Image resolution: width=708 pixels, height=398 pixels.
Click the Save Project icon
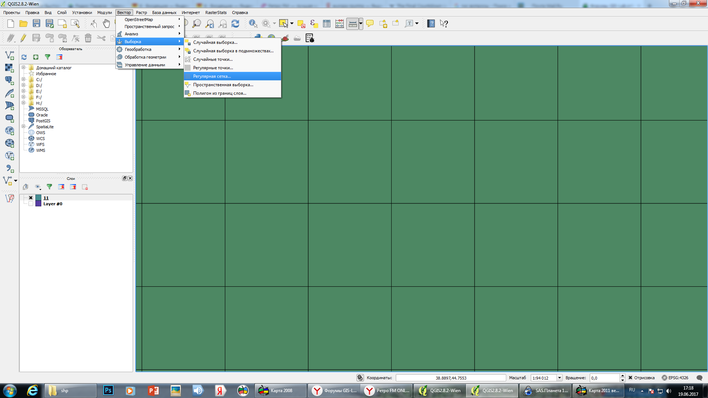tap(36, 24)
